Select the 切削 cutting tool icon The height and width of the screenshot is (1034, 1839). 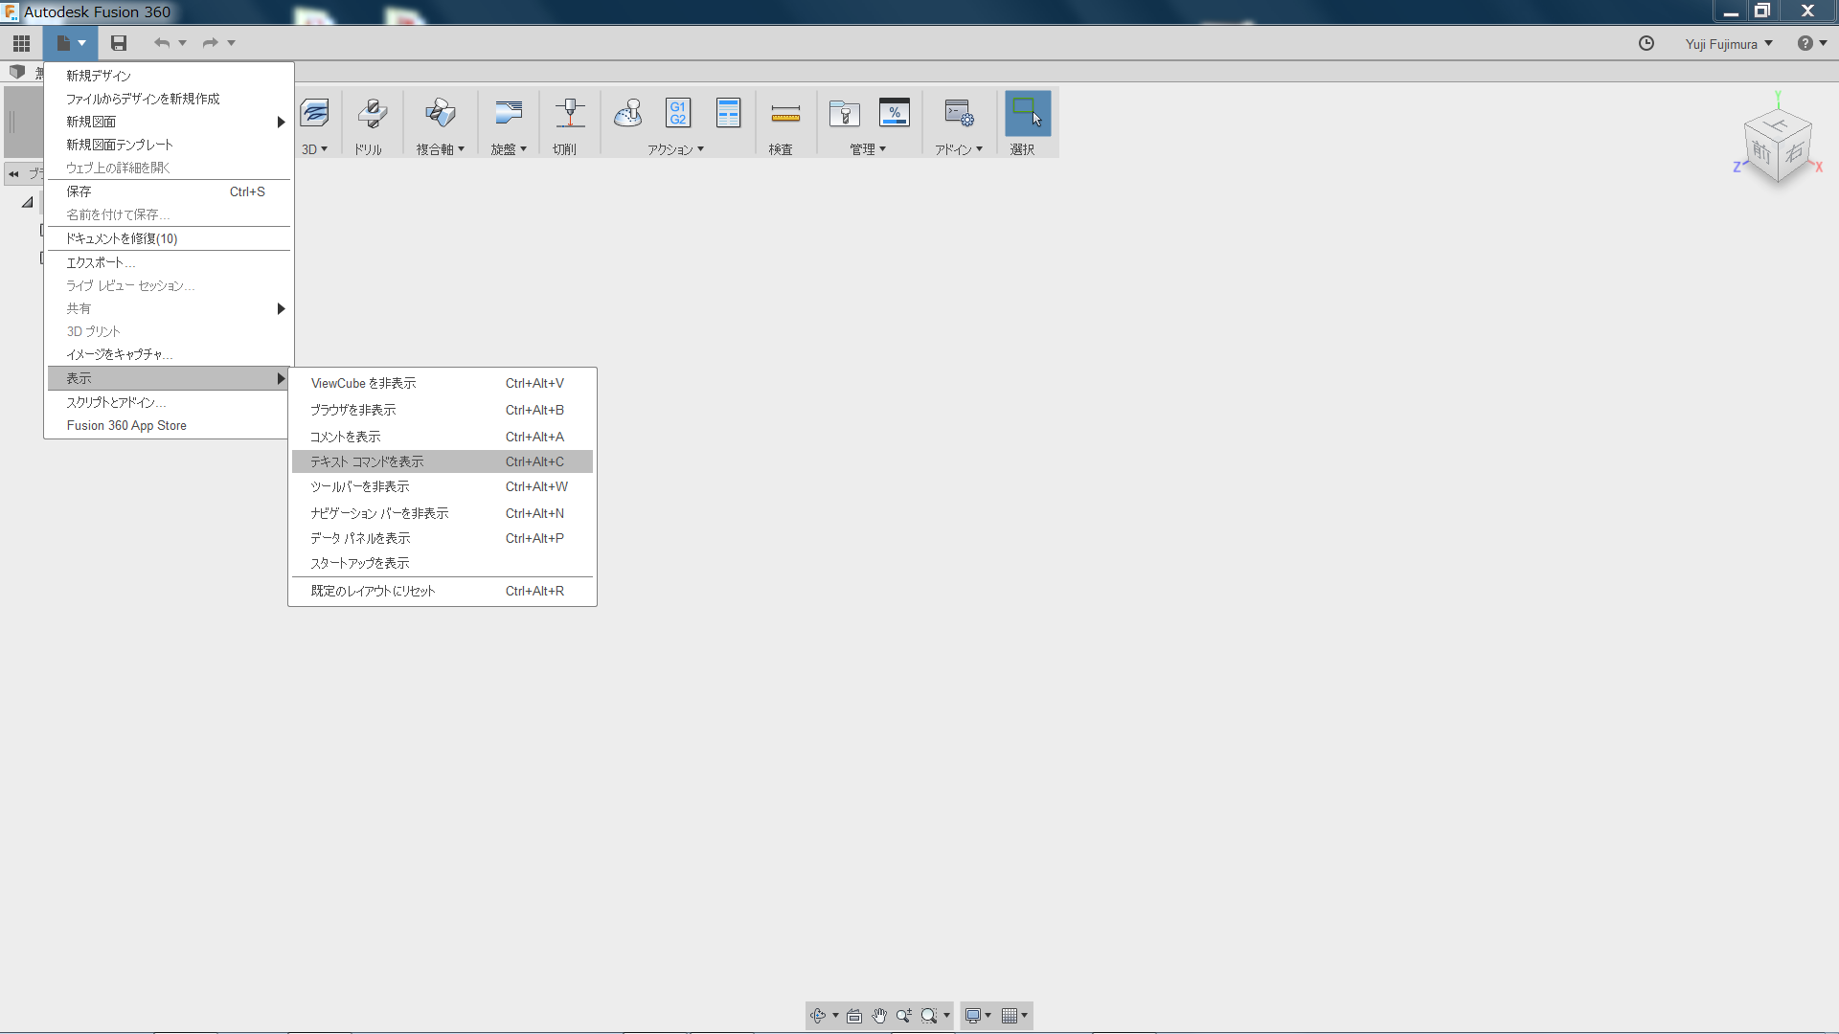coord(570,114)
